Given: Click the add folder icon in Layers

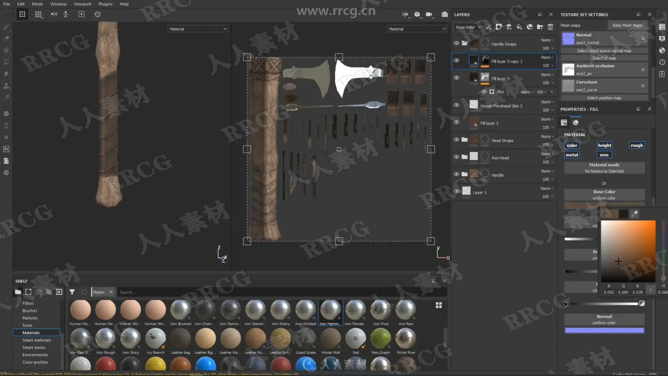Looking at the screenshot, I should click(540, 27).
